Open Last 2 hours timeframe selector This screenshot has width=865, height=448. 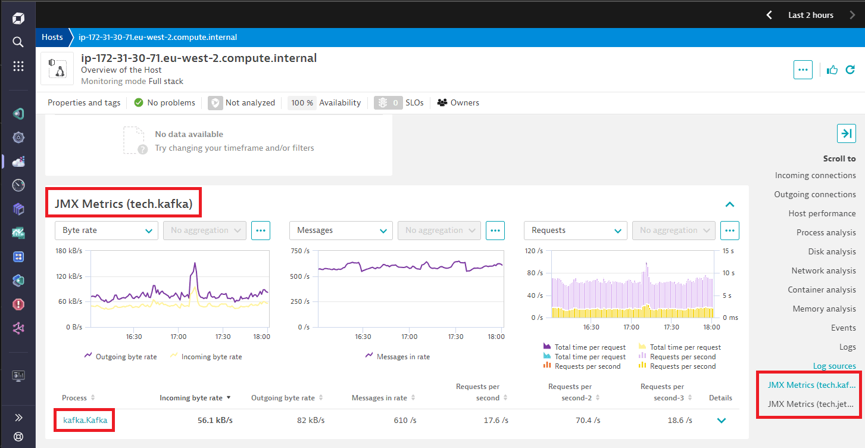[811, 15]
